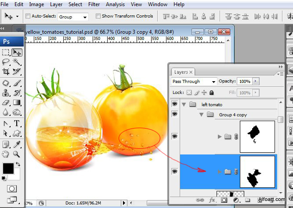The height and width of the screenshot is (208, 293).
Task: Click the black foreground color swatch
Action: click(x=8, y=169)
